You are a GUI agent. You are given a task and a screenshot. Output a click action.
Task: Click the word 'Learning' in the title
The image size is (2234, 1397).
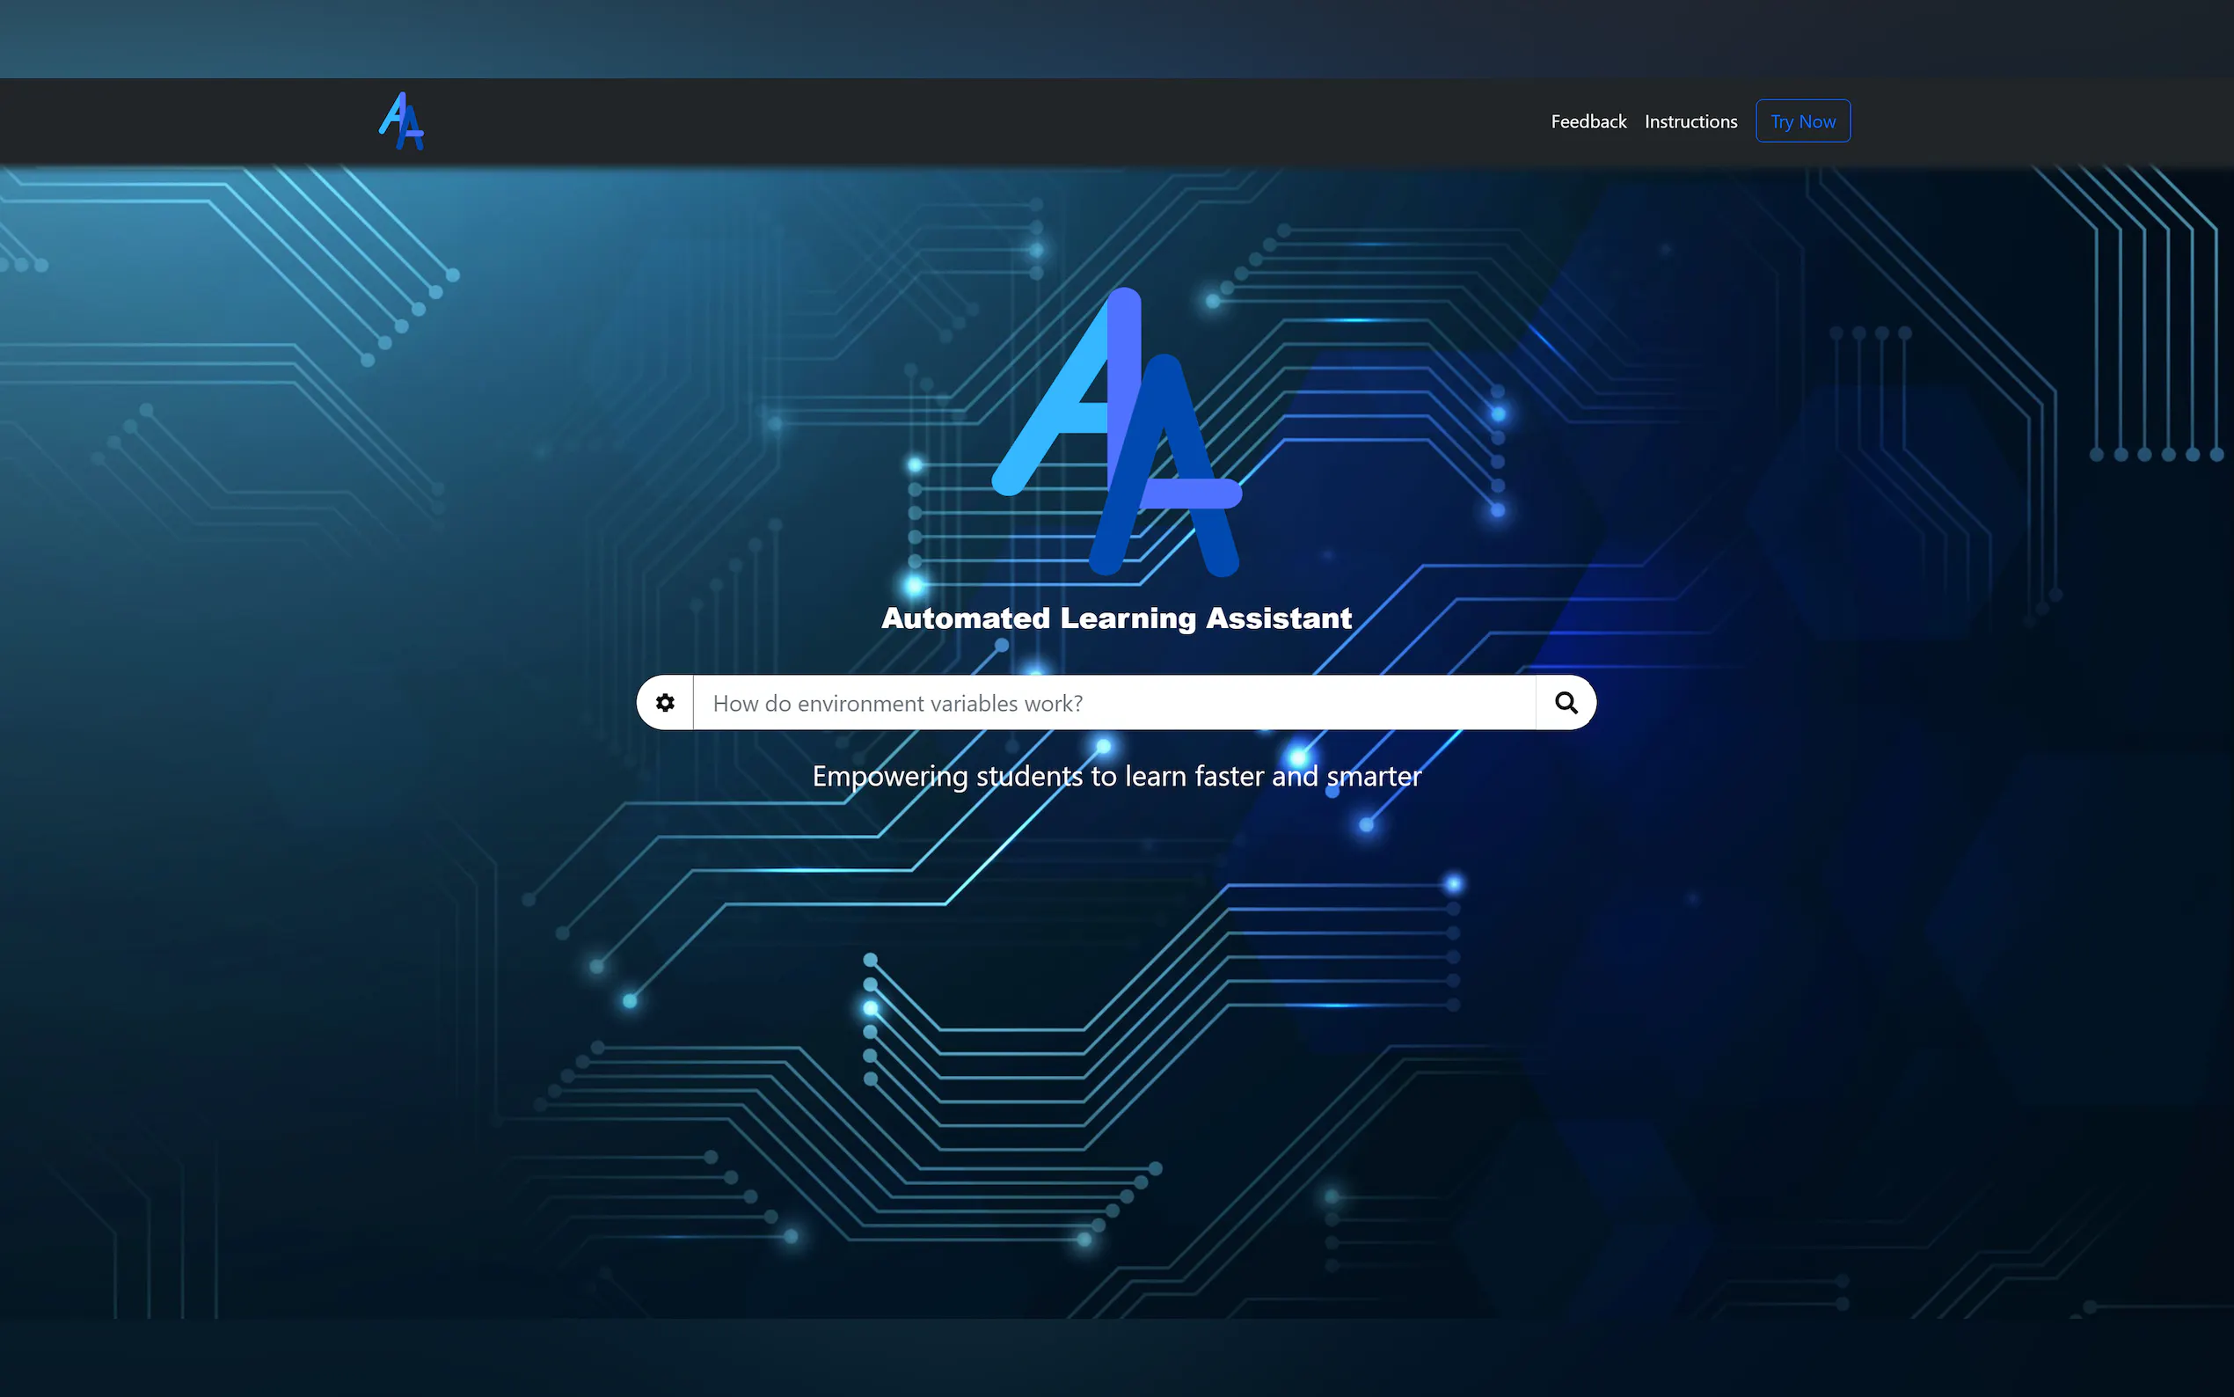1127,618
